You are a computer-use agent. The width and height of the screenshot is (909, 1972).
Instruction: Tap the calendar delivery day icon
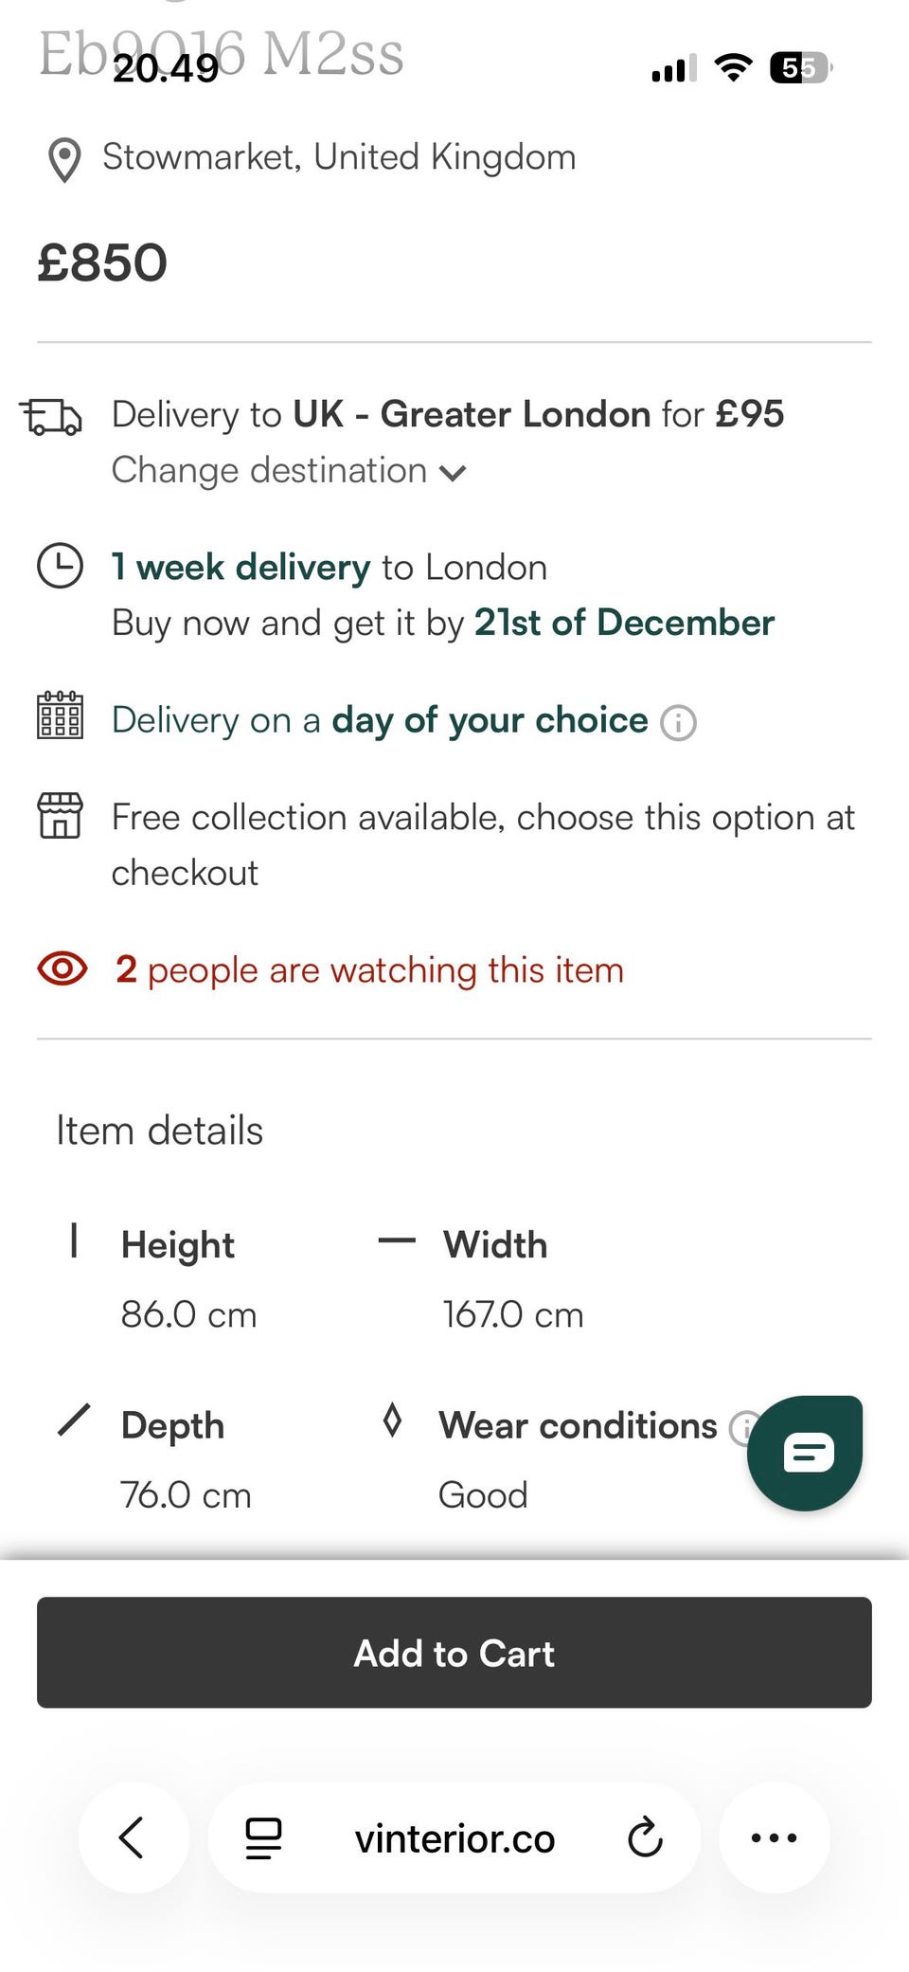coord(60,715)
